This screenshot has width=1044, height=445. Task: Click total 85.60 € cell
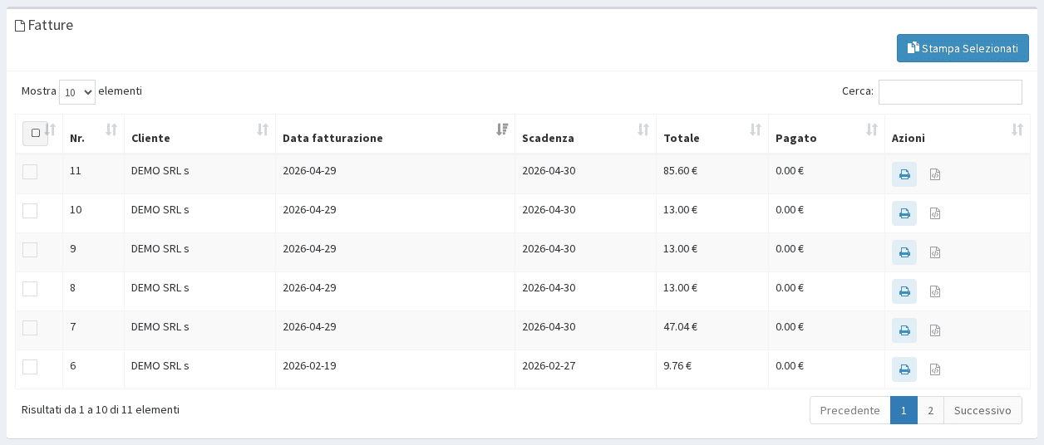click(712, 174)
